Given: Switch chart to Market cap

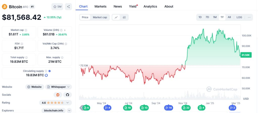Looking at the screenshot, I should pos(100,17).
